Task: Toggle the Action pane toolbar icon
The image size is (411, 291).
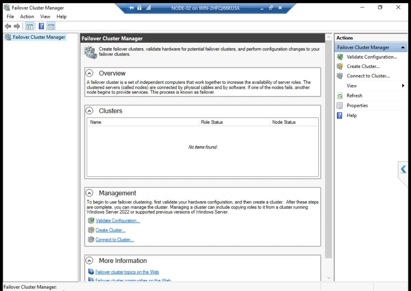Action: 51,26
